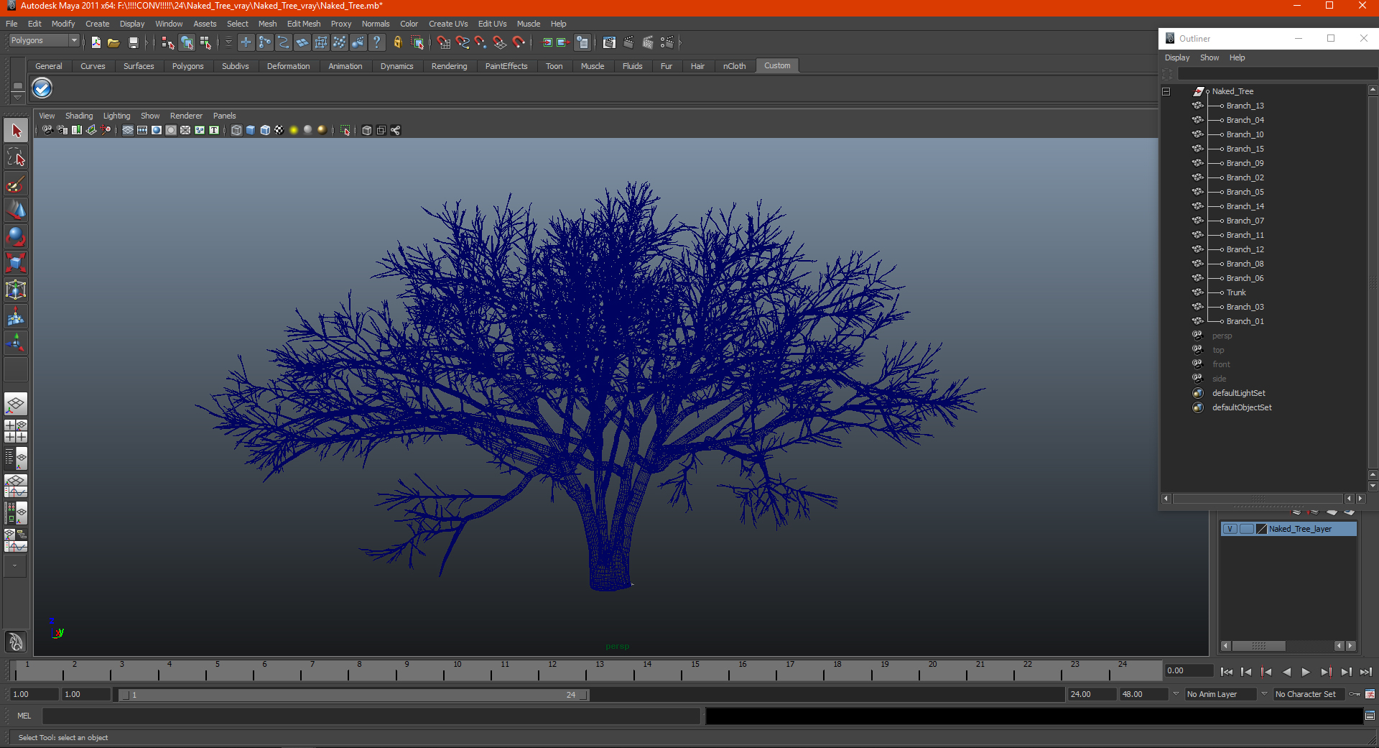This screenshot has width=1379, height=748.
Task: Click the lock current selection icon
Action: (397, 43)
